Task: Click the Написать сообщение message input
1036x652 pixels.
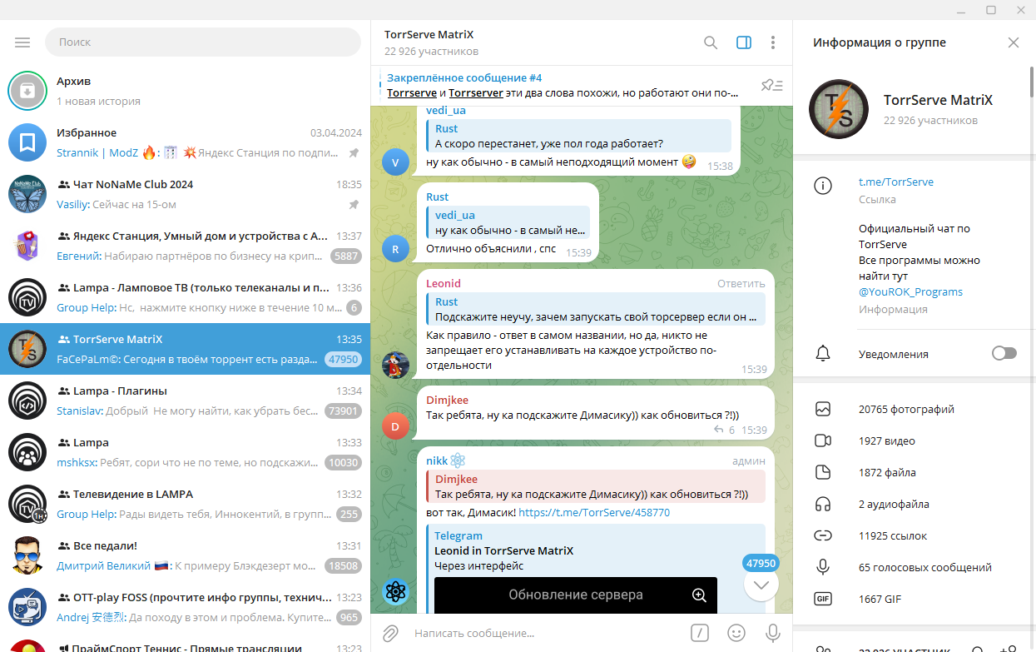Action: [x=545, y=634]
